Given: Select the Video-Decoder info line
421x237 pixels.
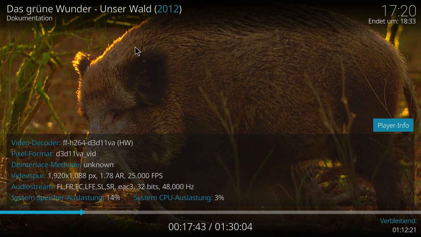Looking at the screenshot, I should click(72, 143).
